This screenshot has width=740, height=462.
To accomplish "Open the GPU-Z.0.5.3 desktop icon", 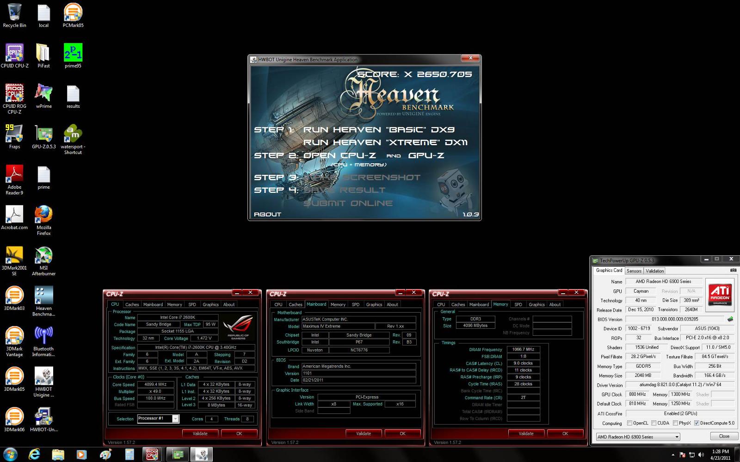I will click(43, 136).
